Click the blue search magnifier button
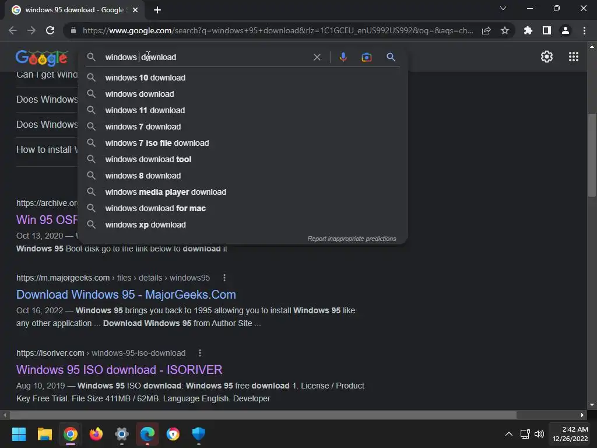 coord(391,57)
